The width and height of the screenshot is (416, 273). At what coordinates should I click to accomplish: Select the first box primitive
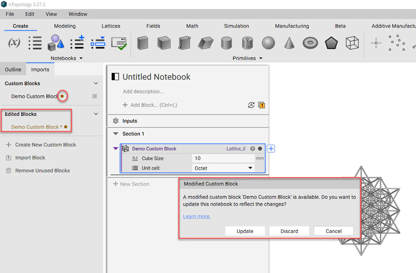(x=143, y=43)
